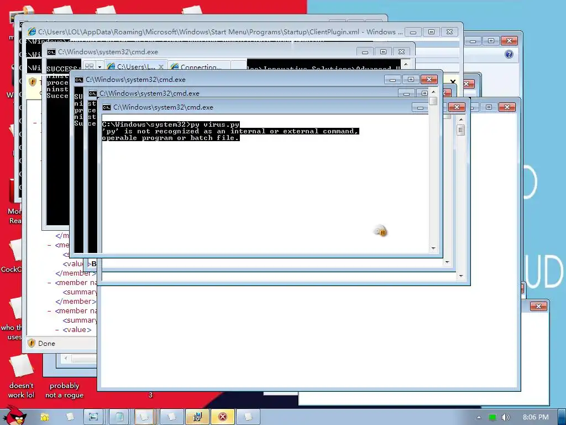Close the frontmost cmd.exe window
Viewport: 566px width, 425px height.
(x=457, y=107)
